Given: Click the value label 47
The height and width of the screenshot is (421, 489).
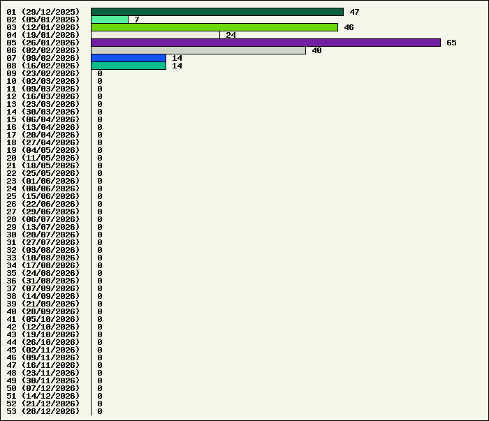Looking at the screenshot, I should (x=354, y=12).
